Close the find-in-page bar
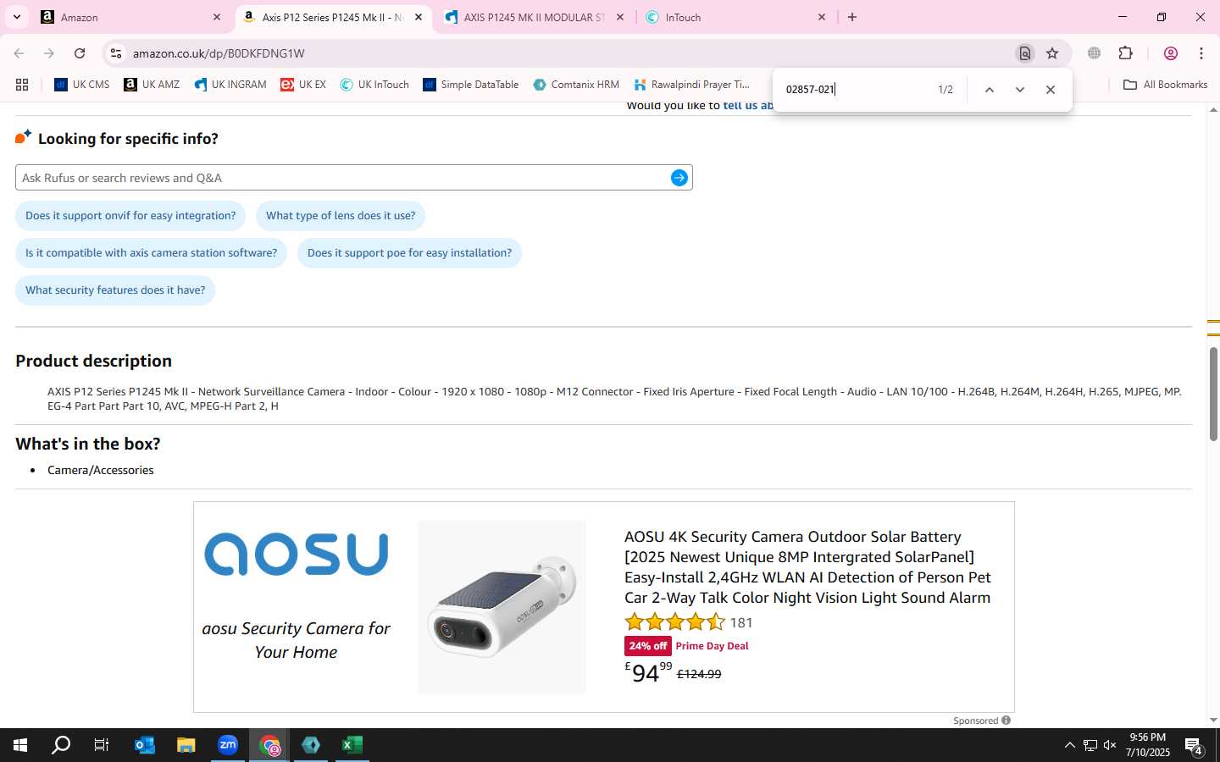 click(1051, 90)
